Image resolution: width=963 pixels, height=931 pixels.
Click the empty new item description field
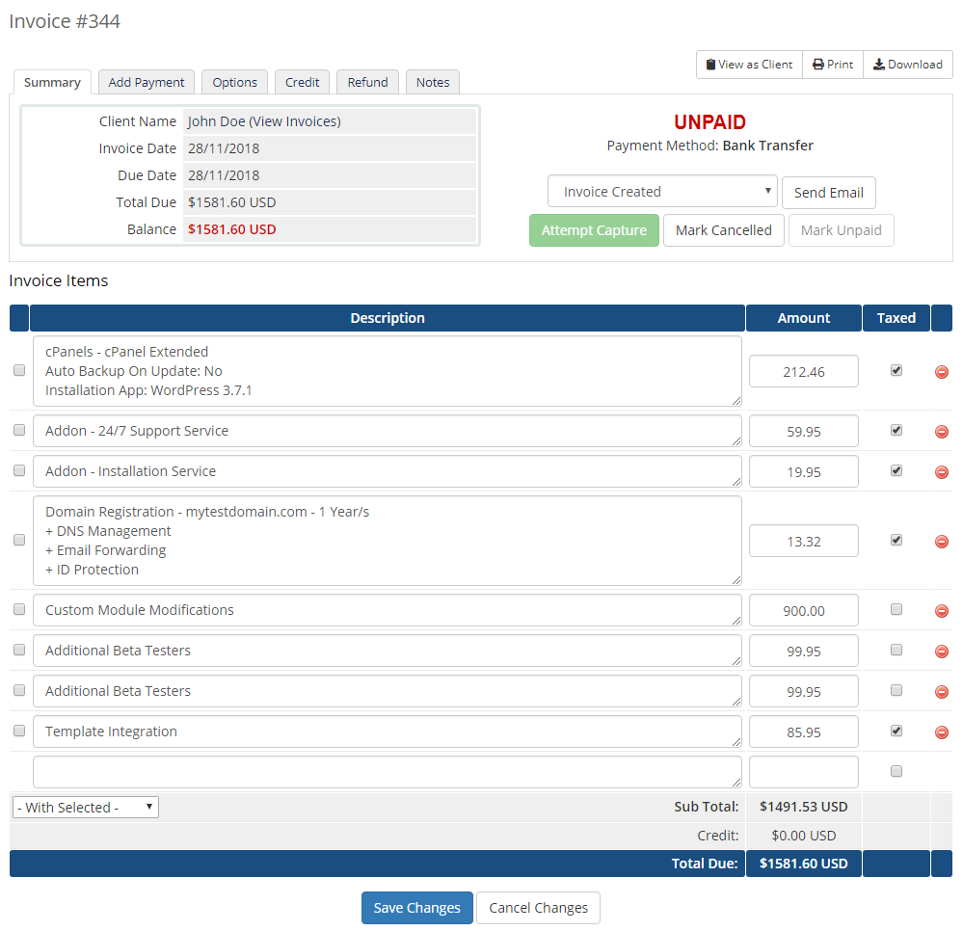pyautogui.click(x=387, y=772)
